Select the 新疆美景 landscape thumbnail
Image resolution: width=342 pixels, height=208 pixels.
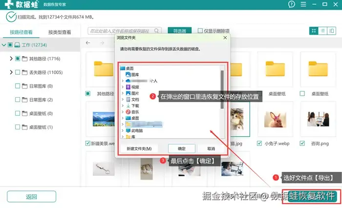[104, 119]
